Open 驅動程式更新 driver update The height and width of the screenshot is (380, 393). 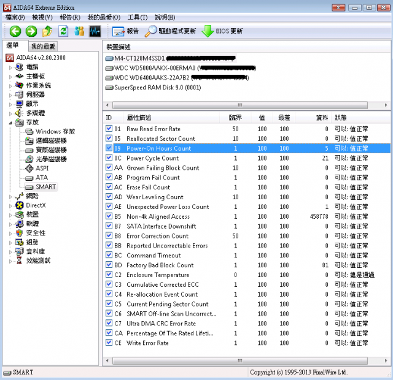click(x=171, y=31)
